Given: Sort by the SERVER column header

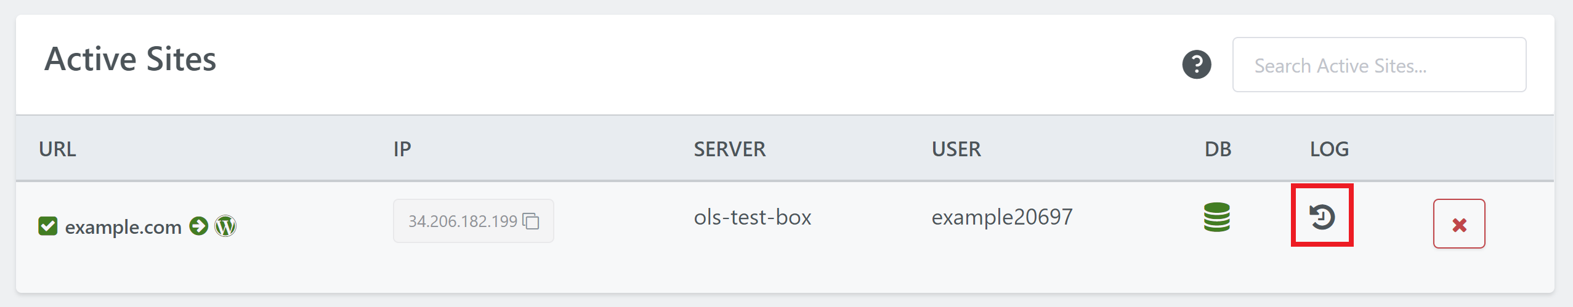Looking at the screenshot, I should point(730,149).
